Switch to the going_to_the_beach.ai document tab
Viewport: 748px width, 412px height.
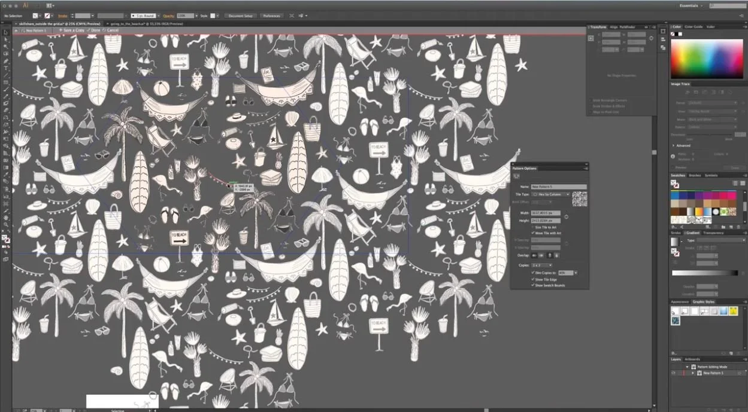pyautogui.click(x=147, y=23)
